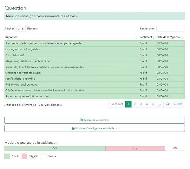Click the green Positif legend swatch
This screenshot has width=190, height=169.
pyautogui.click(x=7, y=156)
